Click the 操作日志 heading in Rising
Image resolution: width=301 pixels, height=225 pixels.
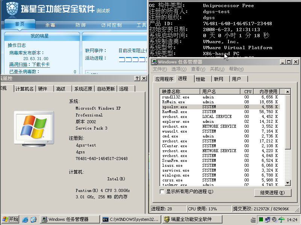(x=17, y=45)
